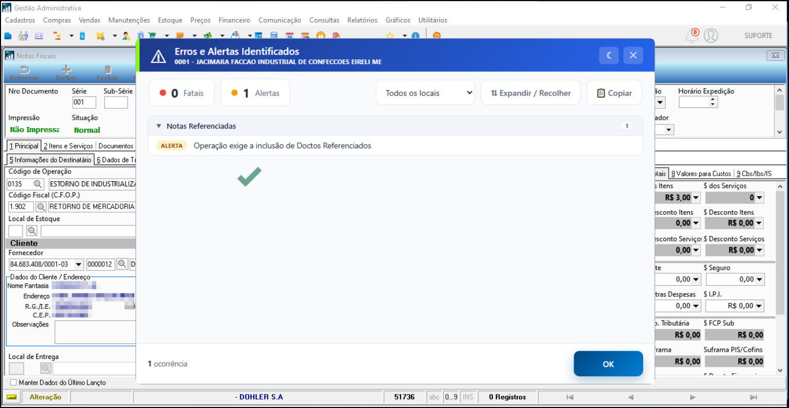Open the blue info icon in toolbar
Viewport: 789px width, 408px height.
click(415, 36)
